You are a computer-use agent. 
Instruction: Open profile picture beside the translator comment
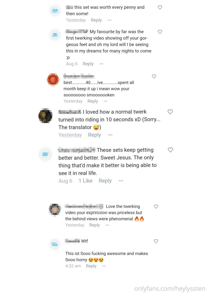pyautogui.click(x=45, y=116)
